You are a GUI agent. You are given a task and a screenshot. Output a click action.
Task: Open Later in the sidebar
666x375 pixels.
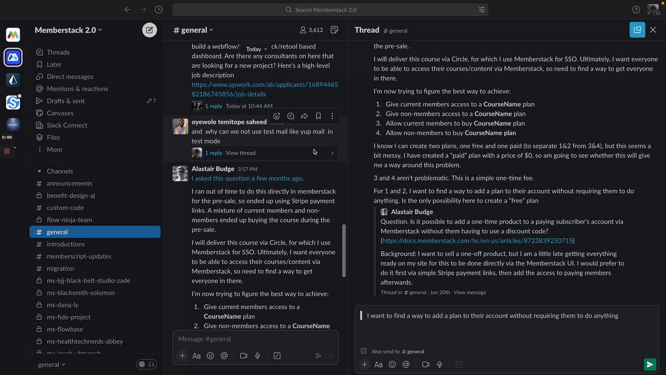pos(54,65)
